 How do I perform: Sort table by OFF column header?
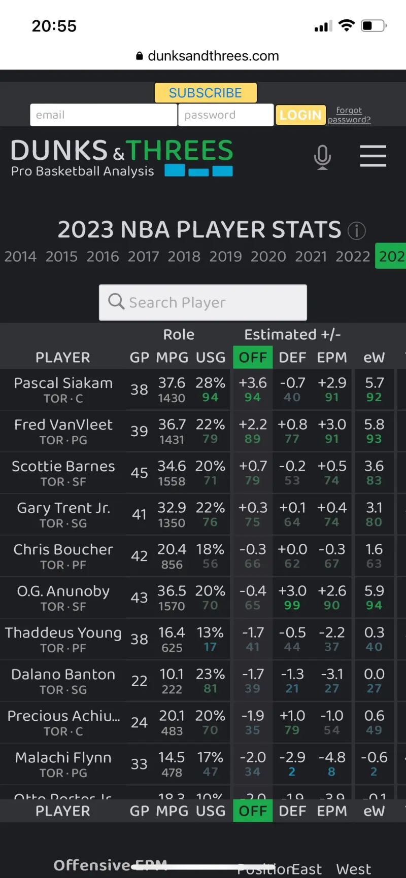click(x=253, y=358)
